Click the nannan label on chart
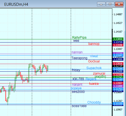Screen dimensions: 126x116 tap(77, 52)
